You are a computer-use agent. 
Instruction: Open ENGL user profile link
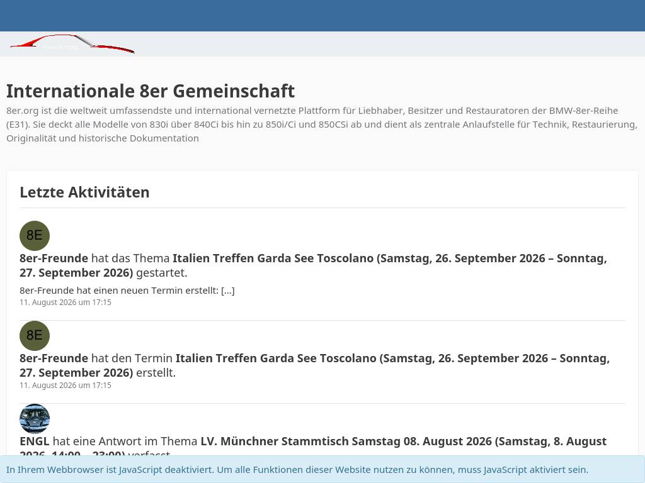point(35,441)
